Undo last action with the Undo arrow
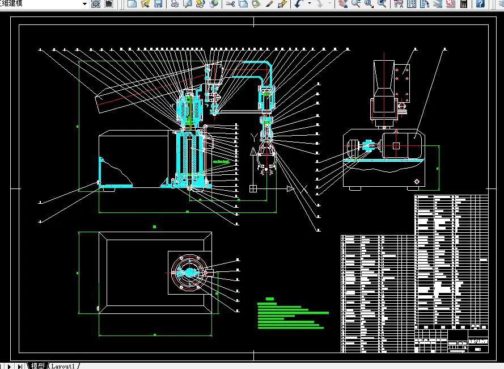The width and height of the screenshot is (504, 369). [x=299, y=4]
